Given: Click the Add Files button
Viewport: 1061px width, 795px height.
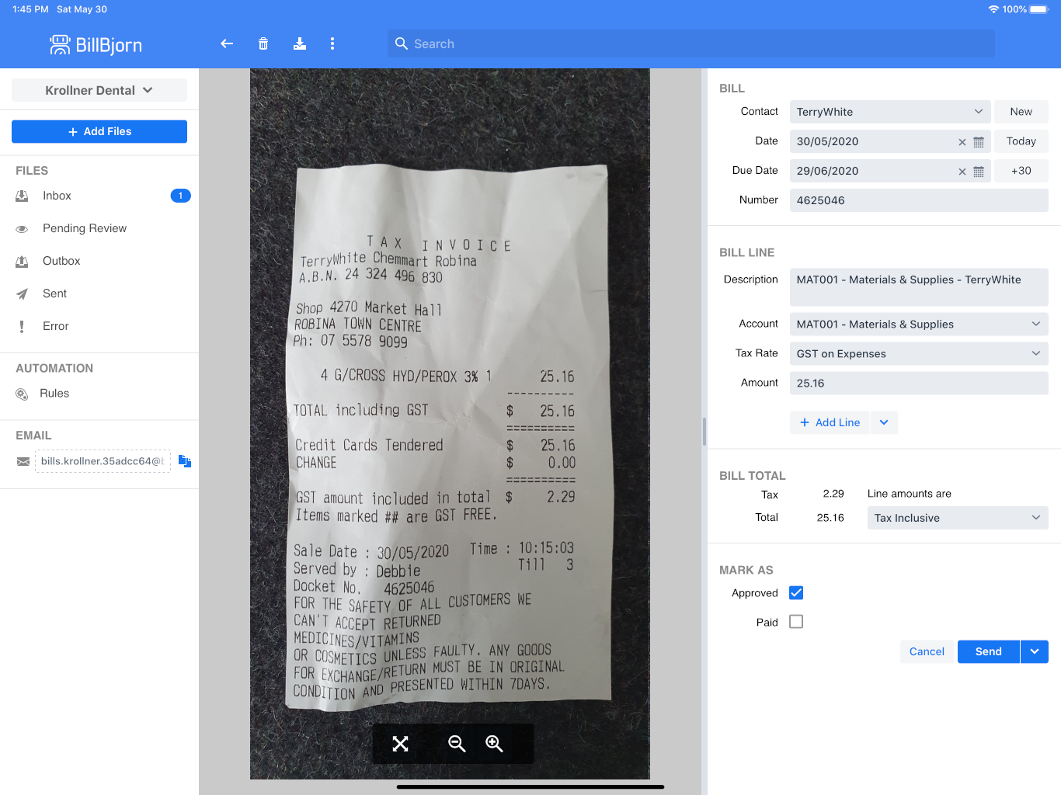Looking at the screenshot, I should point(99,131).
